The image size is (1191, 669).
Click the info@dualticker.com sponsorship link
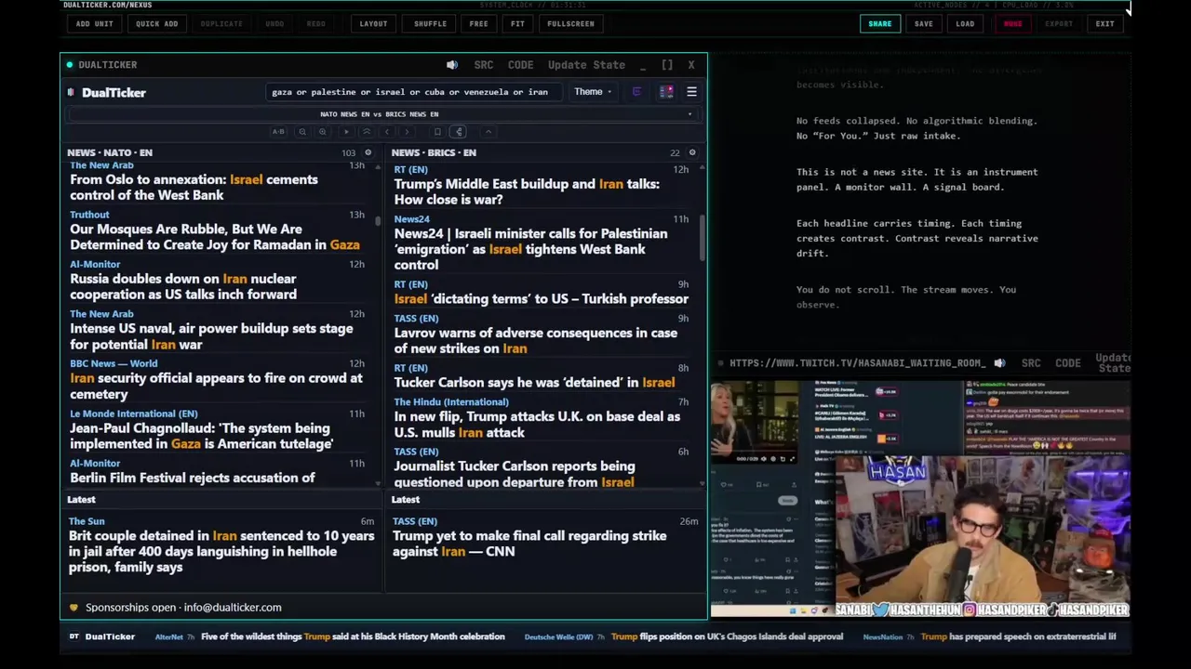point(233,608)
